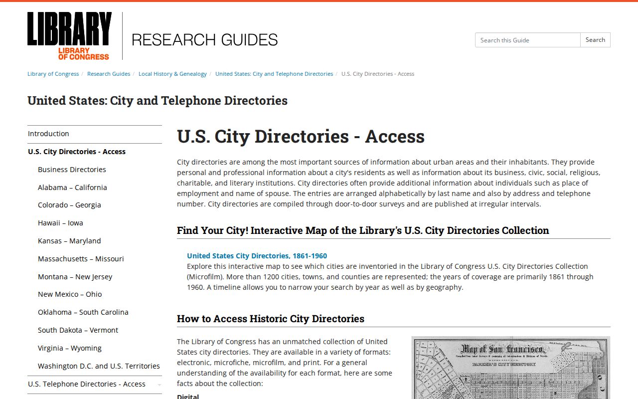The width and height of the screenshot is (638, 399).
Task: Open Virginia – Wyoming in the sidebar
Action: [x=70, y=348]
